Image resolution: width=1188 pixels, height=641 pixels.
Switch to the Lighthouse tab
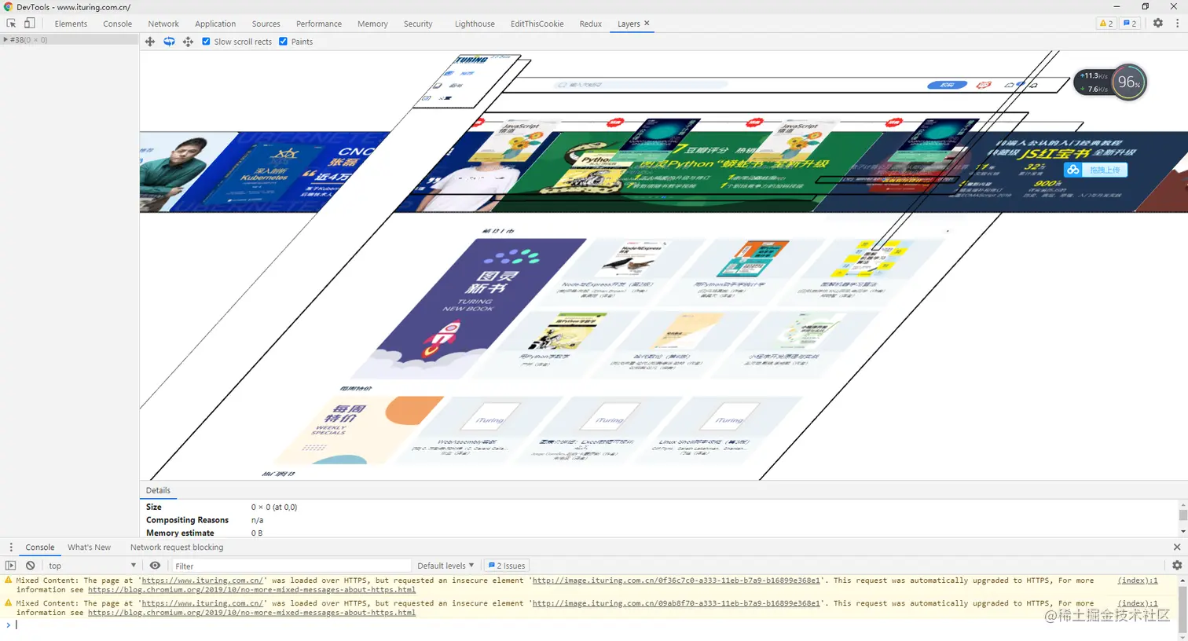coord(475,24)
